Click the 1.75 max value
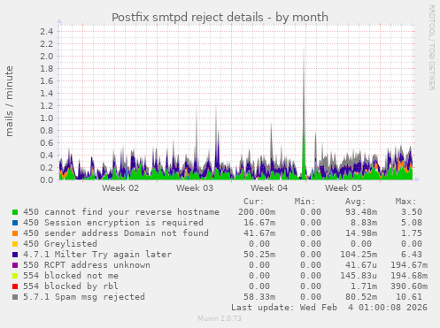 click(412, 233)
